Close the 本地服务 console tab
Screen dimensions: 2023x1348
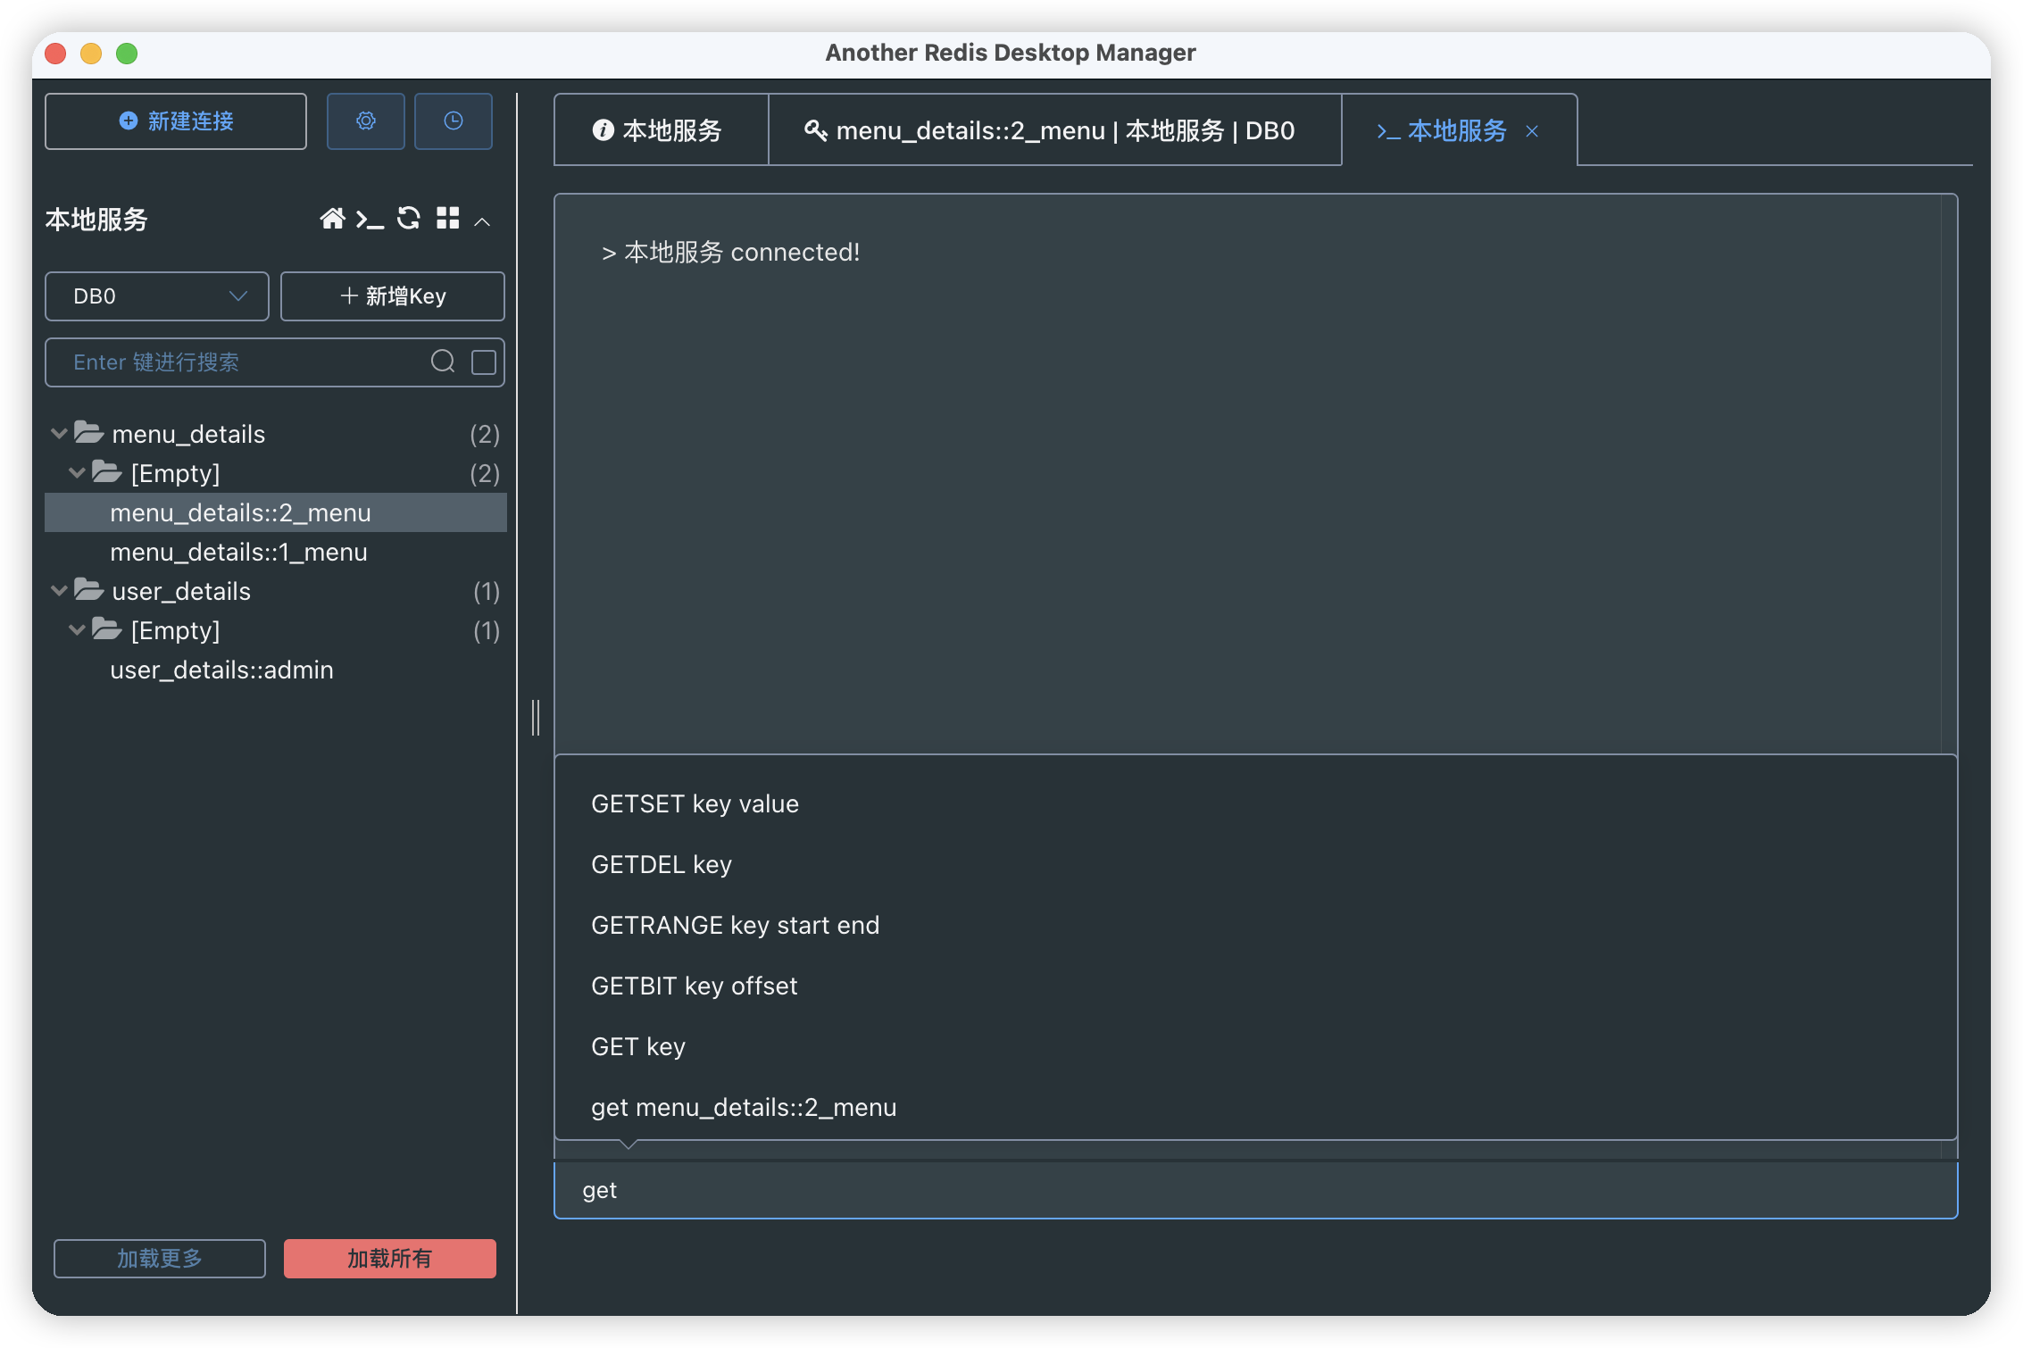tap(1532, 131)
